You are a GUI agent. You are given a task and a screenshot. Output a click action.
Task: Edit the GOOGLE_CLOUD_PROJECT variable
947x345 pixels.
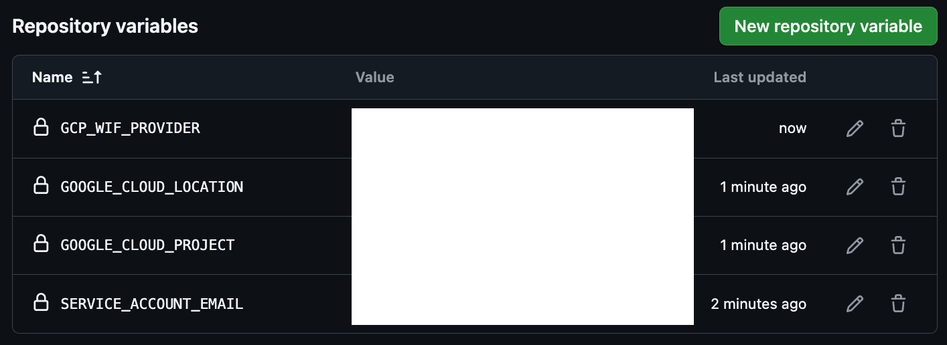tap(855, 245)
